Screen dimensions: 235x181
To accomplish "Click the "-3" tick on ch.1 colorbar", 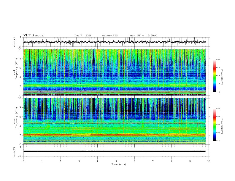I will point(219,59).
